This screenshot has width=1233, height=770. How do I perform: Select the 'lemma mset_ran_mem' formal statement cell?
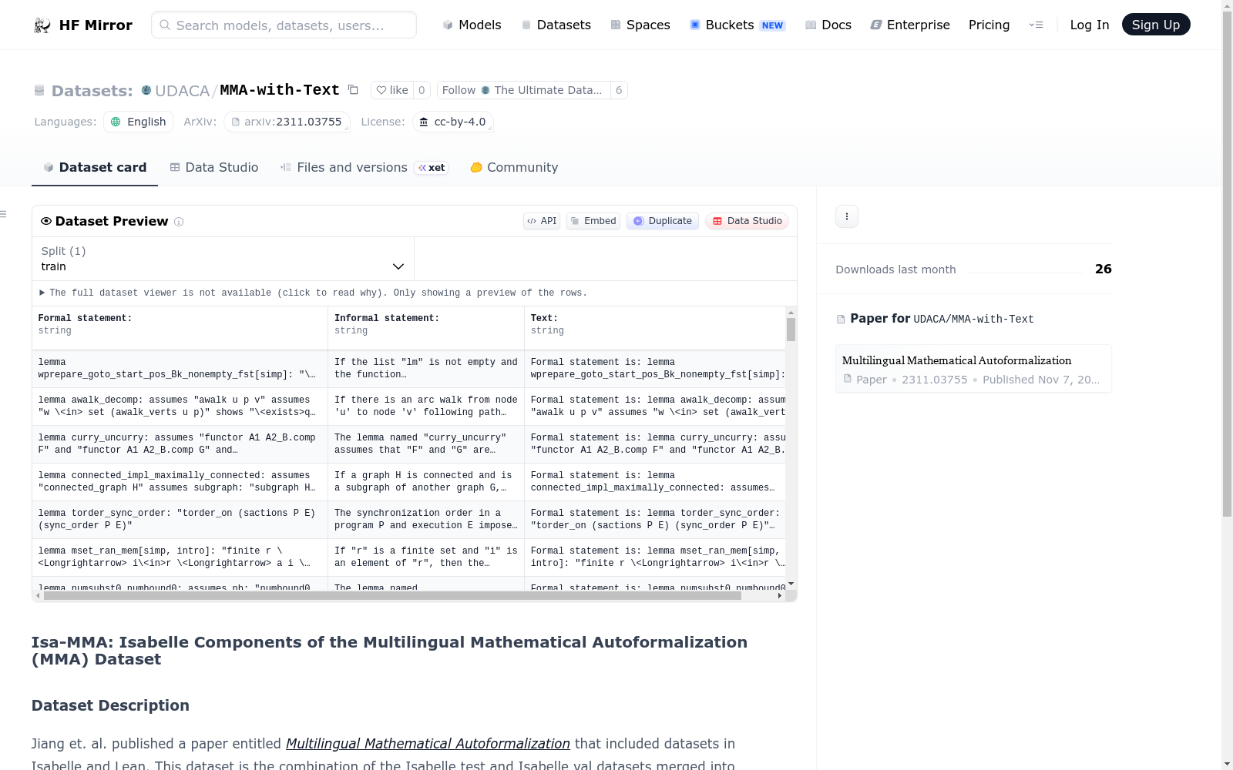point(180,557)
